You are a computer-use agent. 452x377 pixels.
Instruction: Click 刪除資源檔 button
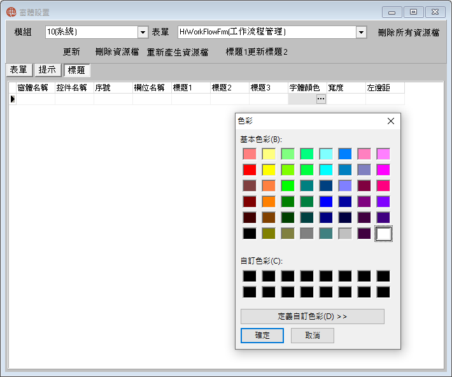[x=117, y=52]
